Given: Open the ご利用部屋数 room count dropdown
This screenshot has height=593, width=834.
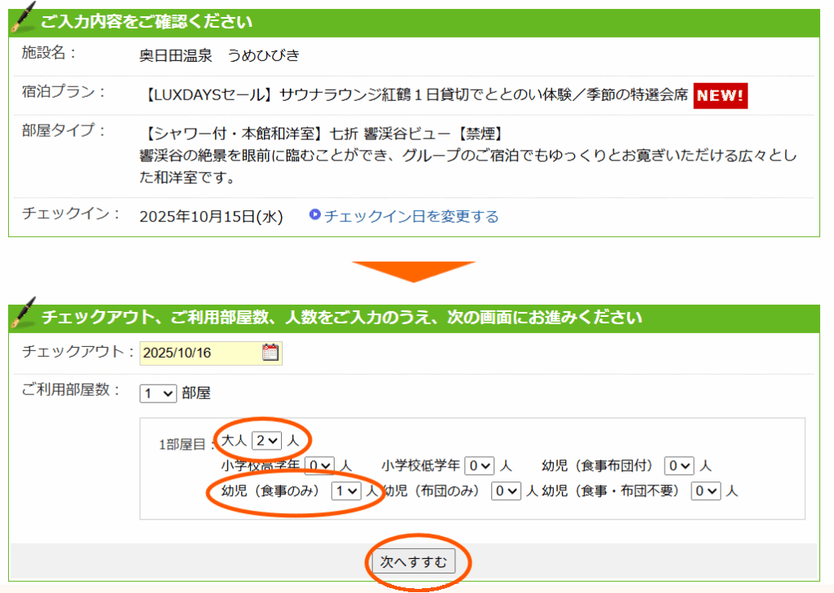Looking at the screenshot, I should click(x=158, y=393).
